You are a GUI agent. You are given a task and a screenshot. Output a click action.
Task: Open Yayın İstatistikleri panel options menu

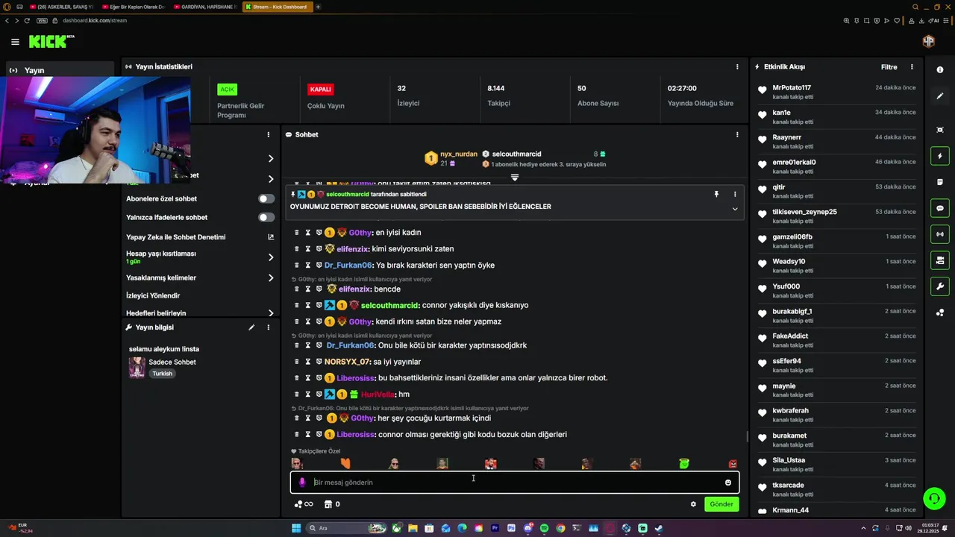[737, 66]
